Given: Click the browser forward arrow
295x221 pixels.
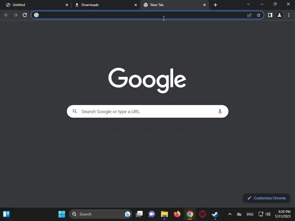Looking at the screenshot, I should [x=16, y=15].
